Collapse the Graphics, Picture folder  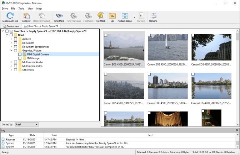tap(11, 51)
